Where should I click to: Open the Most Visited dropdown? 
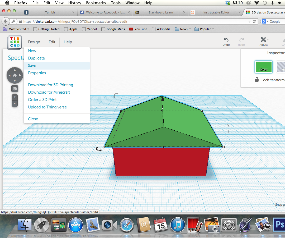point(16,29)
